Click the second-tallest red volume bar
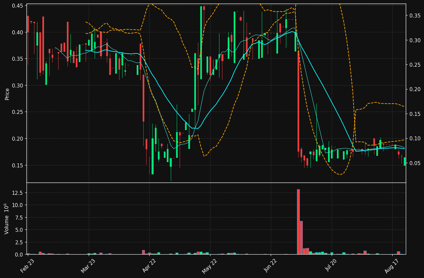 pyautogui.click(x=301, y=237)
